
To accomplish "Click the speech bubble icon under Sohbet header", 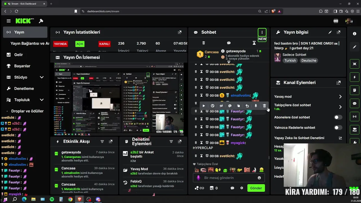I will 229,43.
